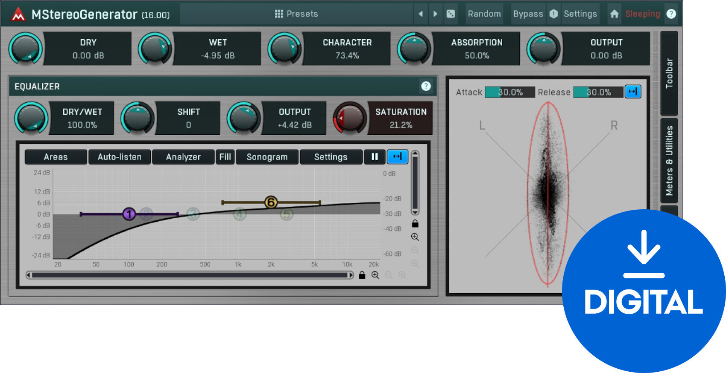This screenshot has height=373, width=726.
Task: Click the SHIFT 0 value field
Action: [x=188, y=118]
